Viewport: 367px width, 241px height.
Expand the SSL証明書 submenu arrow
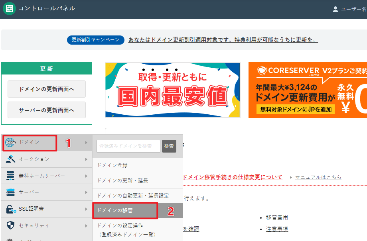(x=87, y=209)
